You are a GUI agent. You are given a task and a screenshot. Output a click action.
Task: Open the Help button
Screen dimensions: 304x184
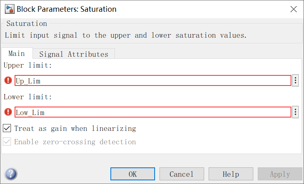(231, 174)
